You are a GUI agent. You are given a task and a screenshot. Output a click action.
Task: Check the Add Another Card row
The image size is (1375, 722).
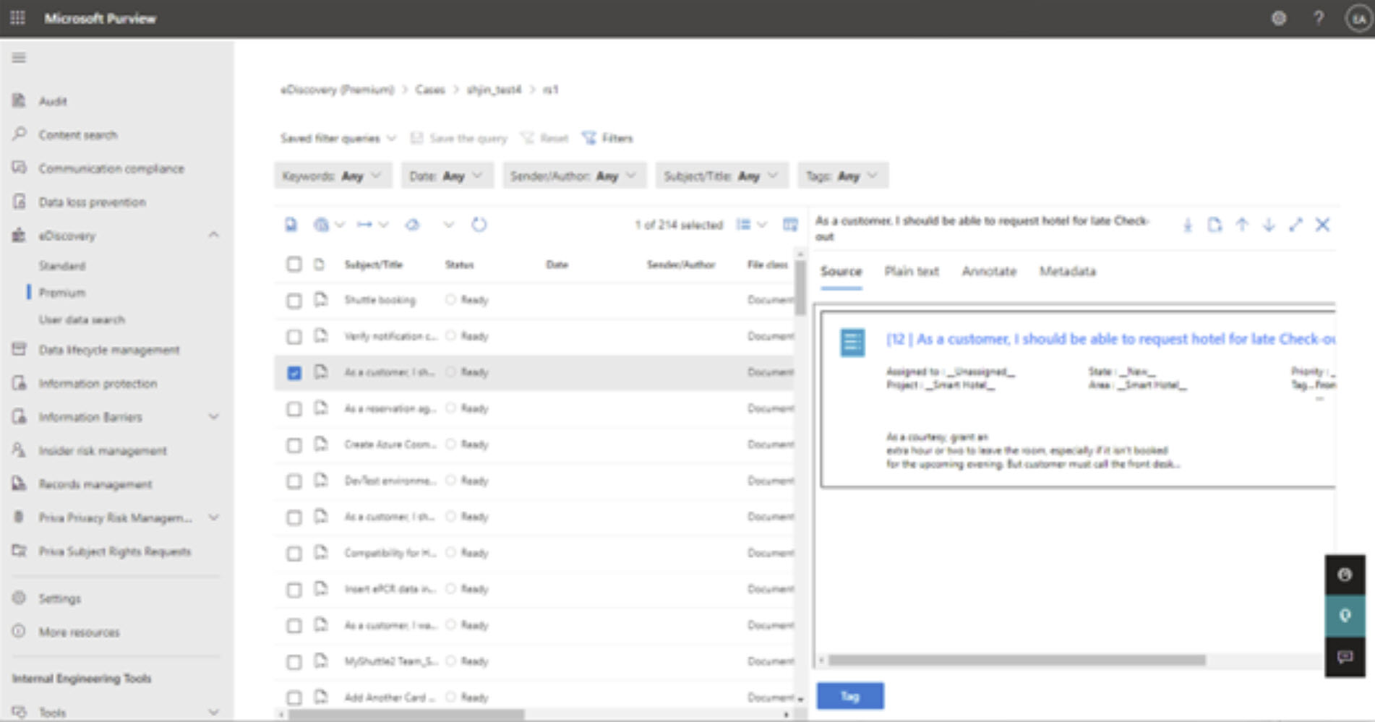(294, 698)
